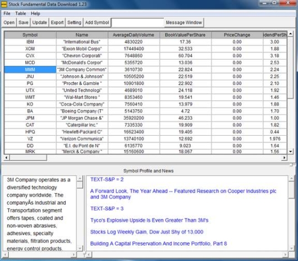Click news panel horizontal scroll right arrow

click(x=285, y=254)
